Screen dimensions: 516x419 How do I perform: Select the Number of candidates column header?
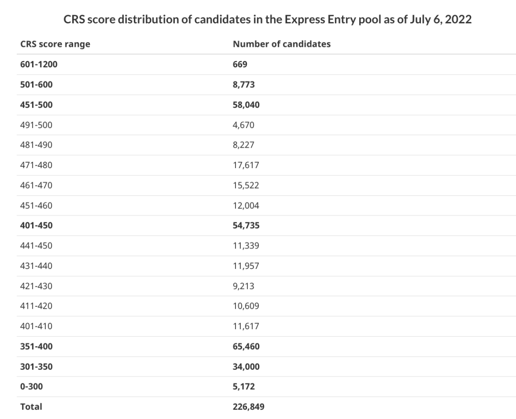coord(282,44)
